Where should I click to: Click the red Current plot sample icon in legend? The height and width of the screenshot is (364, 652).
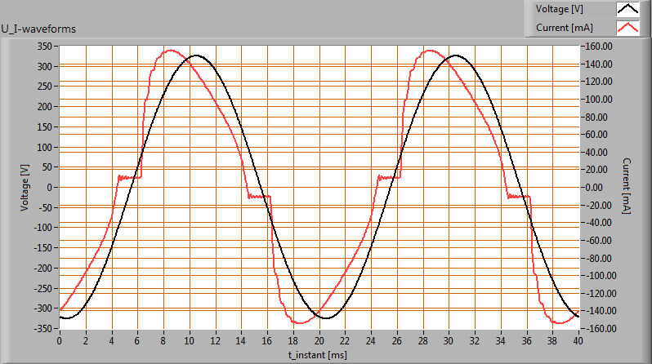click(x=627, y=28)
